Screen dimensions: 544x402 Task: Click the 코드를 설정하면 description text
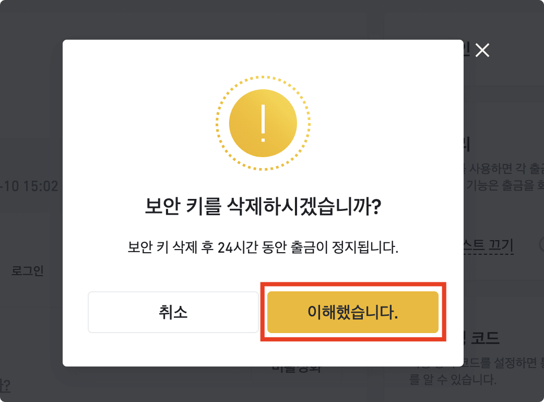(x=504, y=363)
